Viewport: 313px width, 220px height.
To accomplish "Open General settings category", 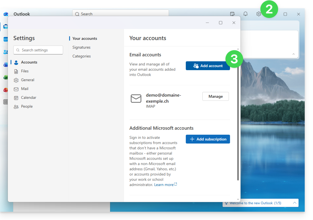I will point(27,80).
